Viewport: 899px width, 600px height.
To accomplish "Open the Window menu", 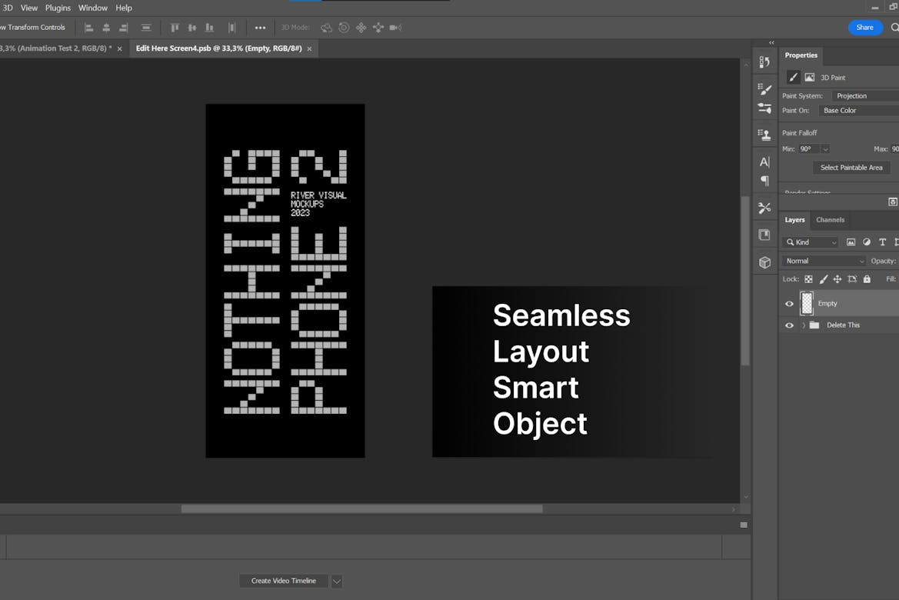I will [92, 8].
